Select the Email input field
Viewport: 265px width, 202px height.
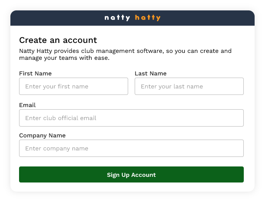[131, 118]
